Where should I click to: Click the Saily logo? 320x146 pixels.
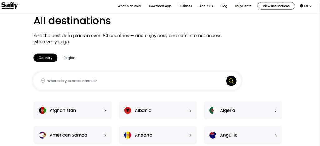click(9, 6)
